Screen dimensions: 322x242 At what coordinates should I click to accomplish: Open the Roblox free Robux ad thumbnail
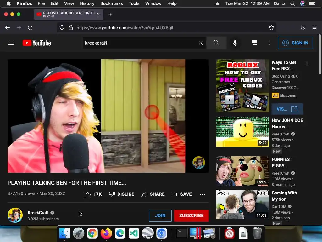(x=242, y=86)
